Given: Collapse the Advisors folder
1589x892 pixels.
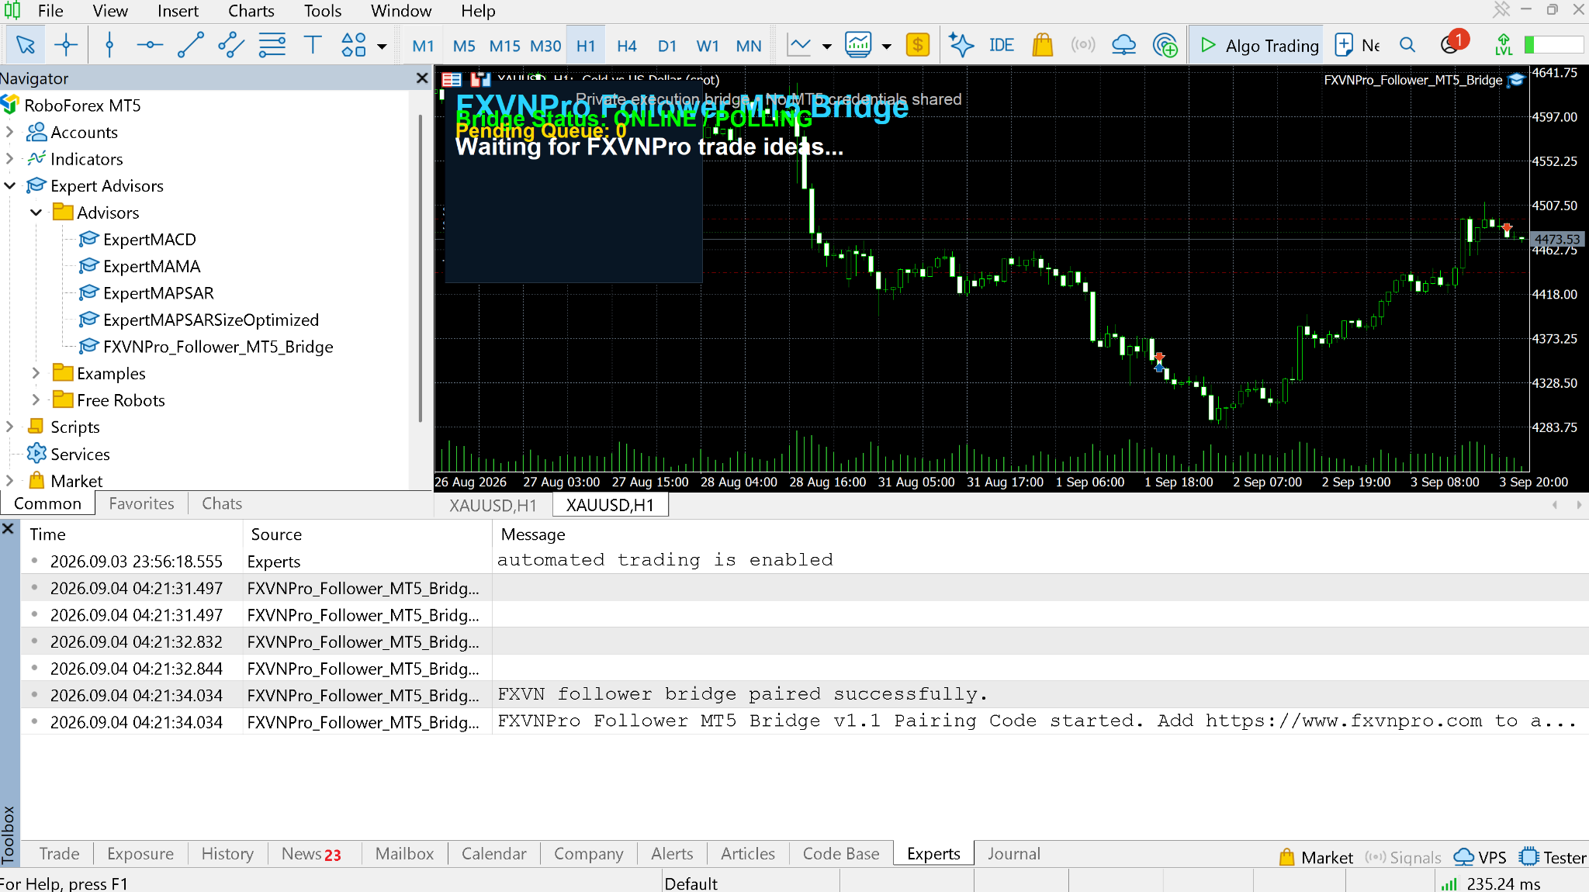Looking at the screenshot, I should point(36,212).
